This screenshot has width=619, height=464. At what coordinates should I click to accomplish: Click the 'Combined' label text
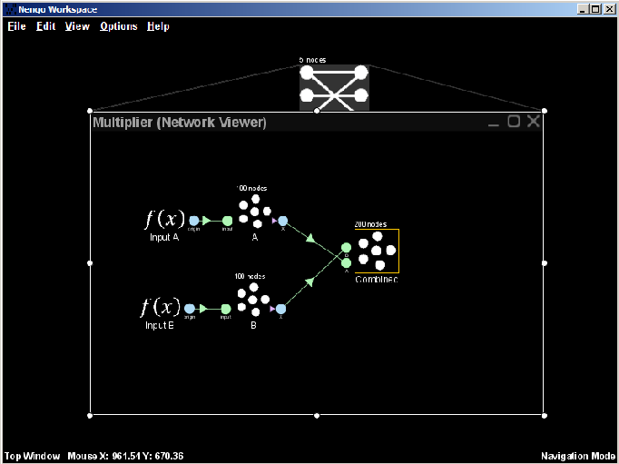[377, 279]
